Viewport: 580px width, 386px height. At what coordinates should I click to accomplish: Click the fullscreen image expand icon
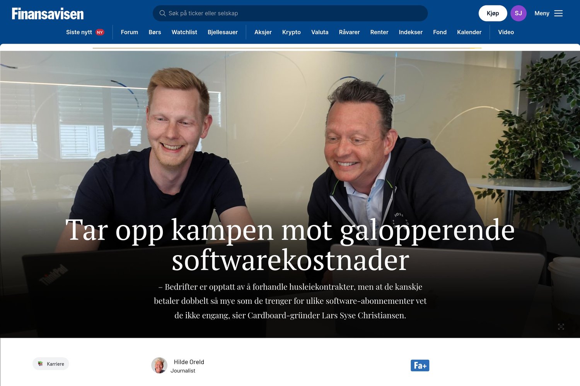pos(561,327)
